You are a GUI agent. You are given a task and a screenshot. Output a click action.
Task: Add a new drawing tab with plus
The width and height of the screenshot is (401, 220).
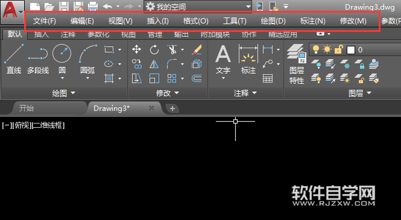[x=172, y=108]
